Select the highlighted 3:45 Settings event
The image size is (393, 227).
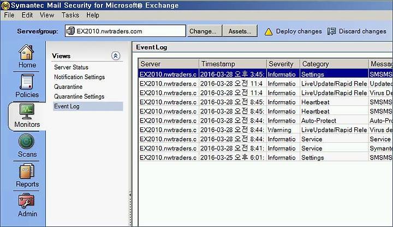tap(266, 74)
